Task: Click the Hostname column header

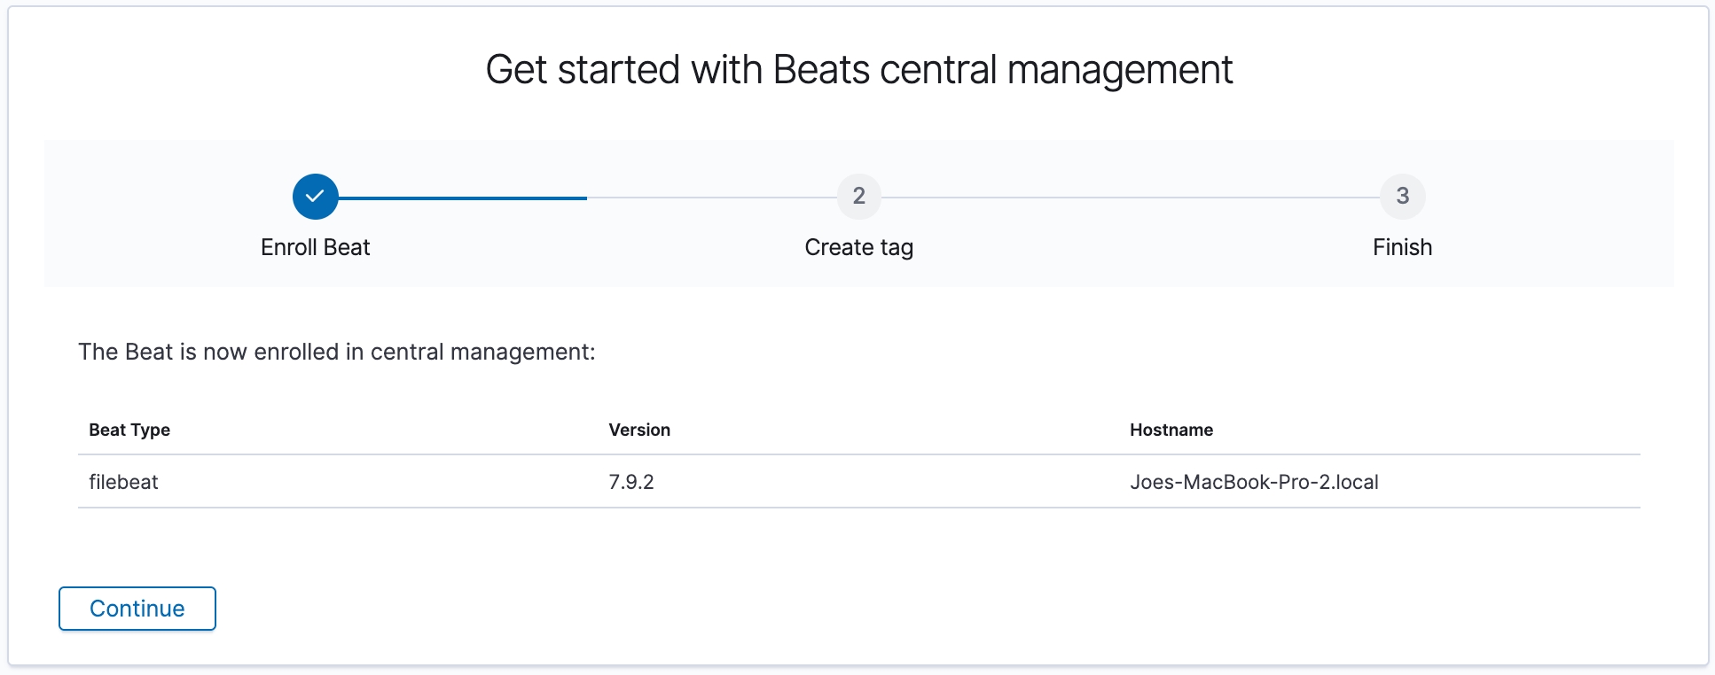Action: [x=1171, y=430]
